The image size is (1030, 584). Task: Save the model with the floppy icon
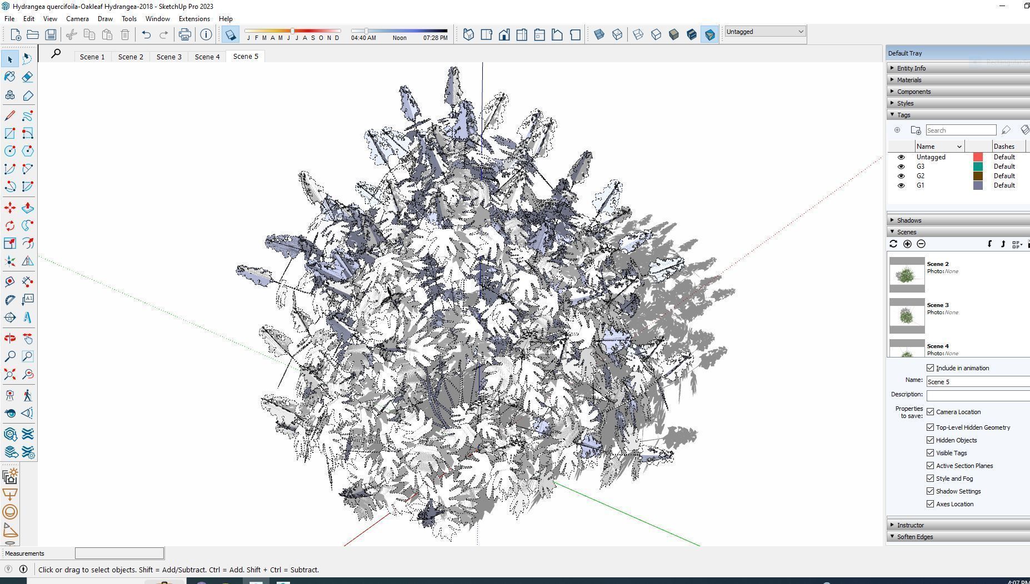point(51,34)
